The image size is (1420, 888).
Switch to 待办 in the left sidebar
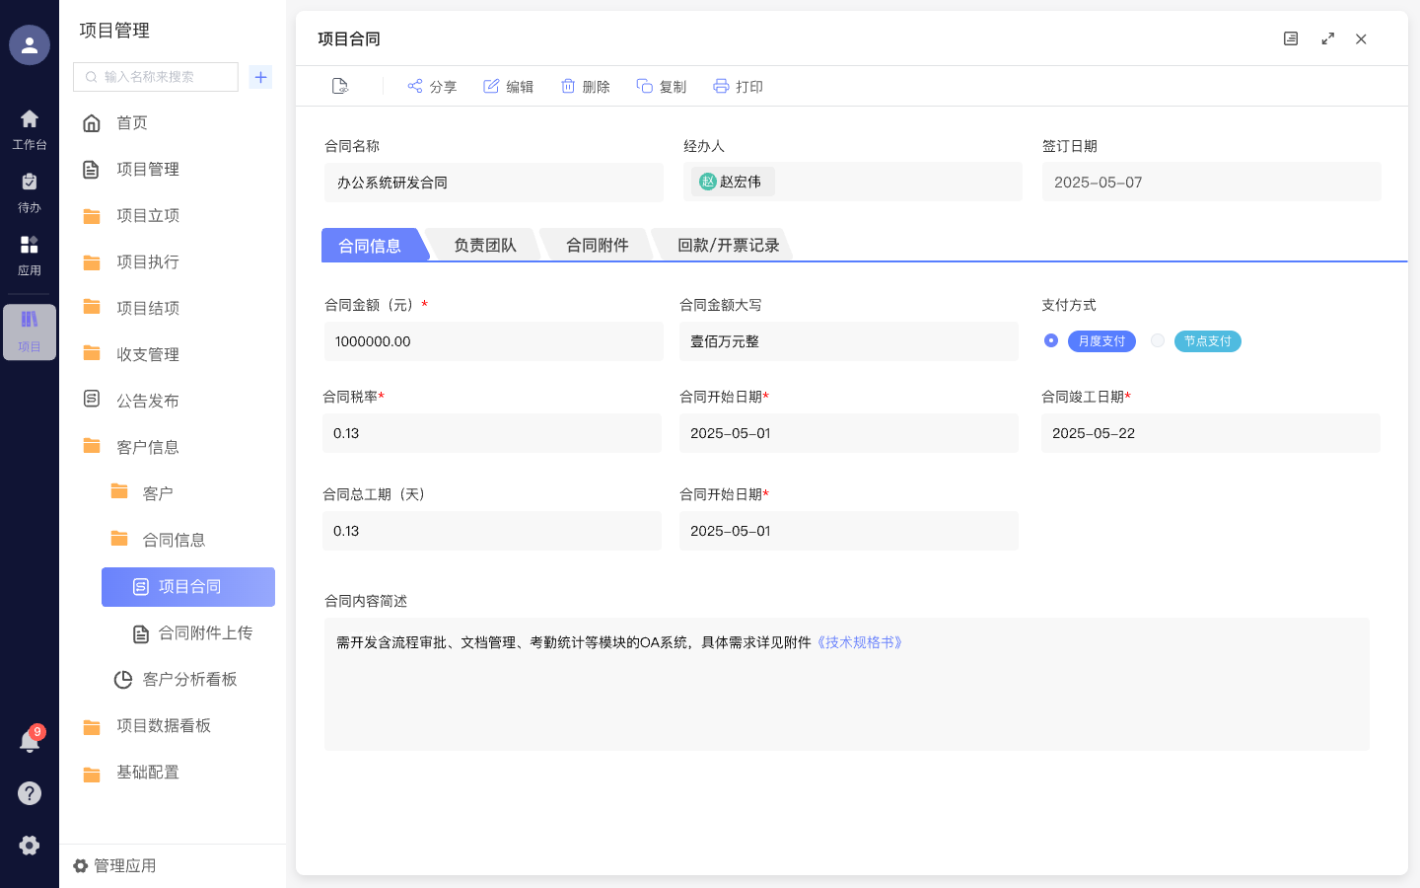[30, 189]
